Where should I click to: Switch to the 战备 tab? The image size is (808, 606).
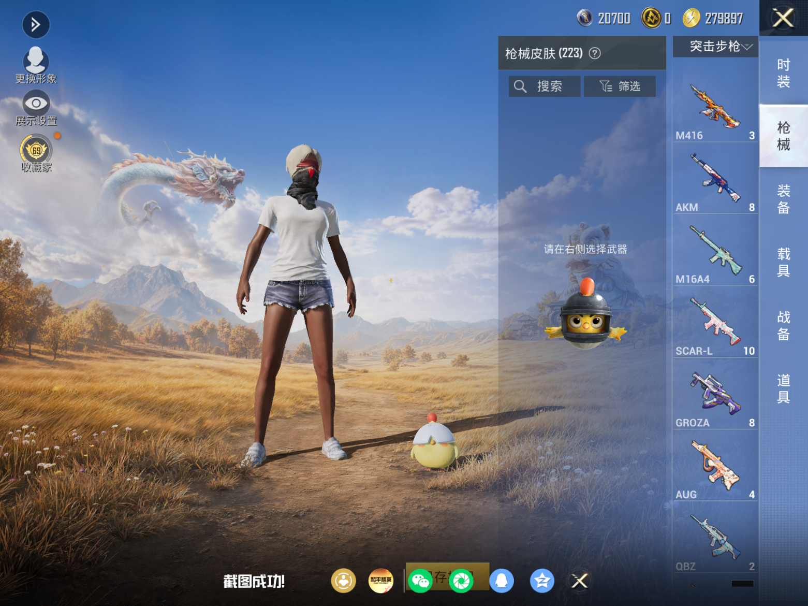(x=784, y=325)
